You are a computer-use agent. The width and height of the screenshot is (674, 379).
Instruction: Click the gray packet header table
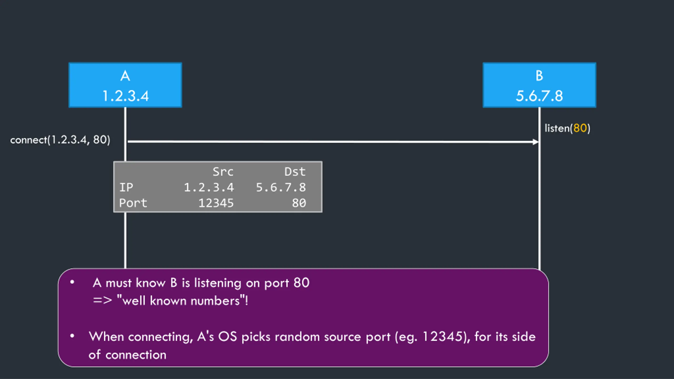tap(218, 187)
